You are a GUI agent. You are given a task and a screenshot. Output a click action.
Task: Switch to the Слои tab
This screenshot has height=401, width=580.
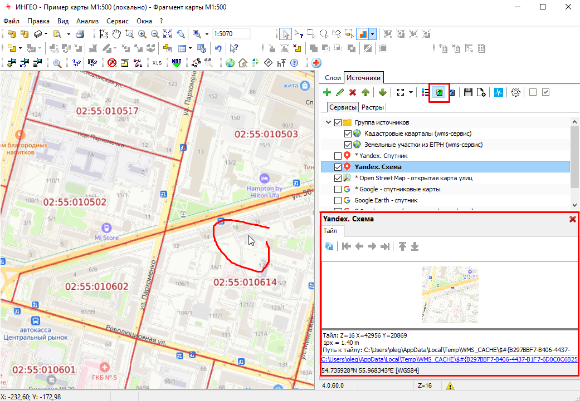333,77
